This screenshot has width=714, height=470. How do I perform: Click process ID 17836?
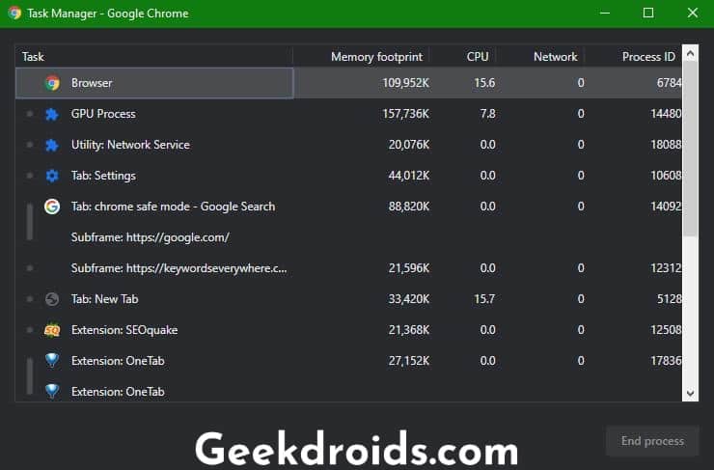[x=666, y=361]
